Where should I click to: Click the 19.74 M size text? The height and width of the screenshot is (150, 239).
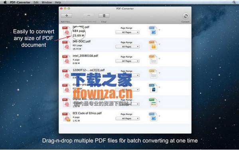(x=77, y=49)
